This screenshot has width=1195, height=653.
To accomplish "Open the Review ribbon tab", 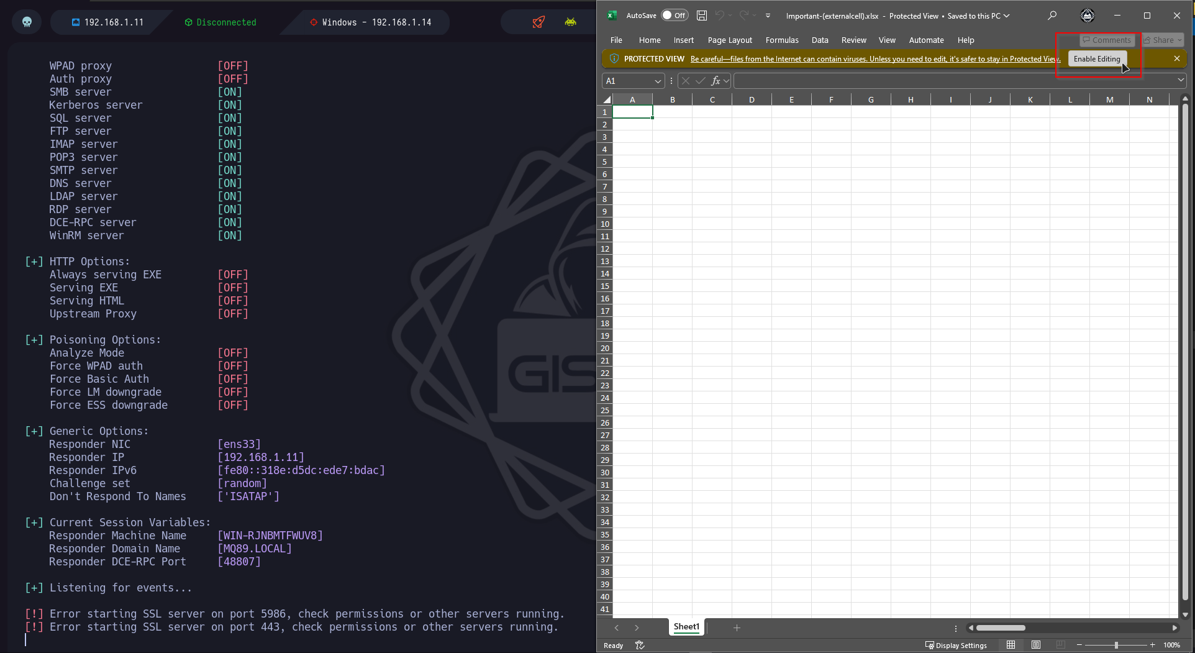I will [x=854, y=40].
